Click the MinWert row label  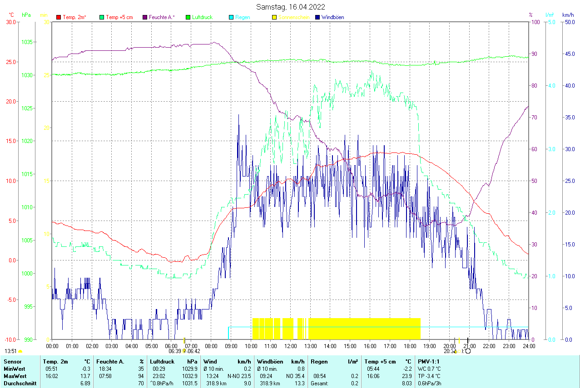(x=14, y=369)
